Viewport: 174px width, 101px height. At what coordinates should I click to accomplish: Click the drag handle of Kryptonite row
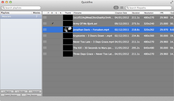[45, 36]
